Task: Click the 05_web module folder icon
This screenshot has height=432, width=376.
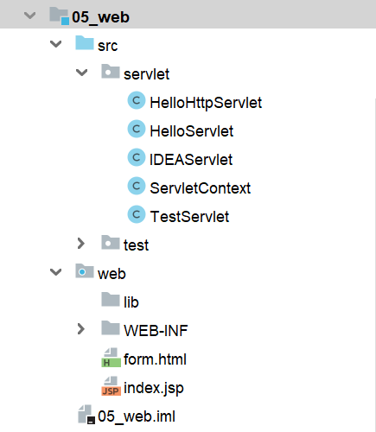Action: tap(59, 16)
